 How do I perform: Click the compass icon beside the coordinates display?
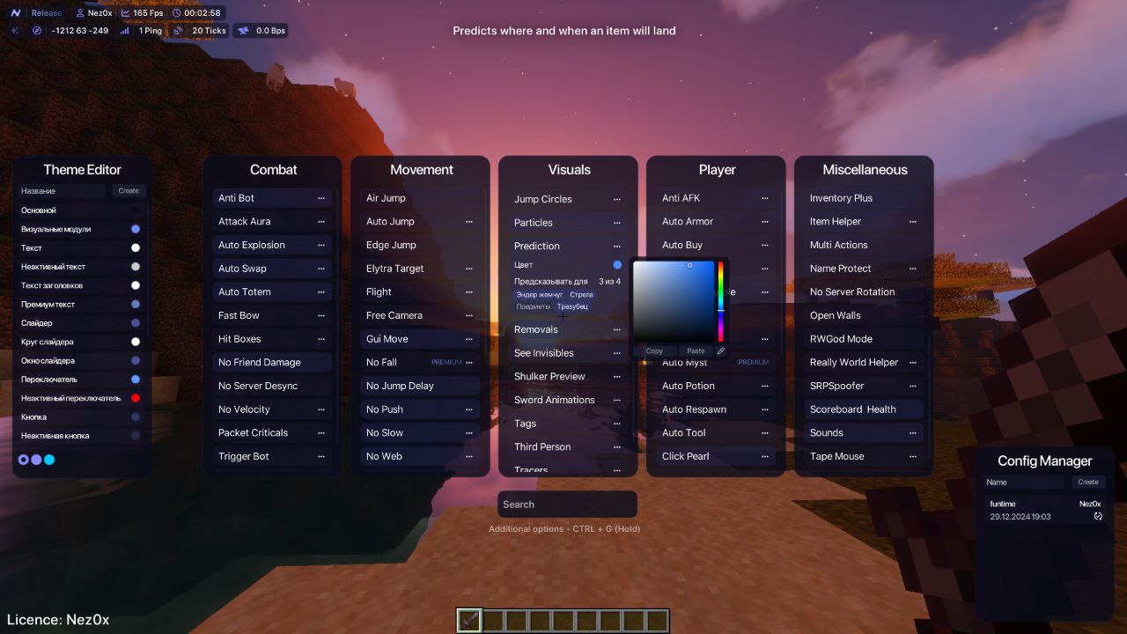pos(35,30)
